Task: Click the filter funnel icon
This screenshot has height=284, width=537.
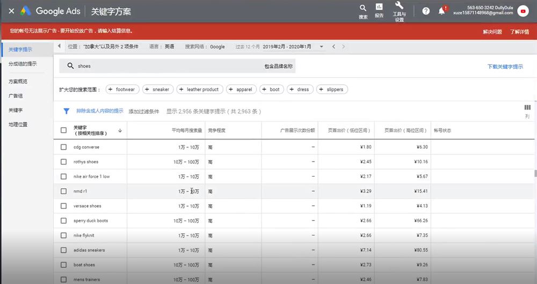Action: [67, 111]
